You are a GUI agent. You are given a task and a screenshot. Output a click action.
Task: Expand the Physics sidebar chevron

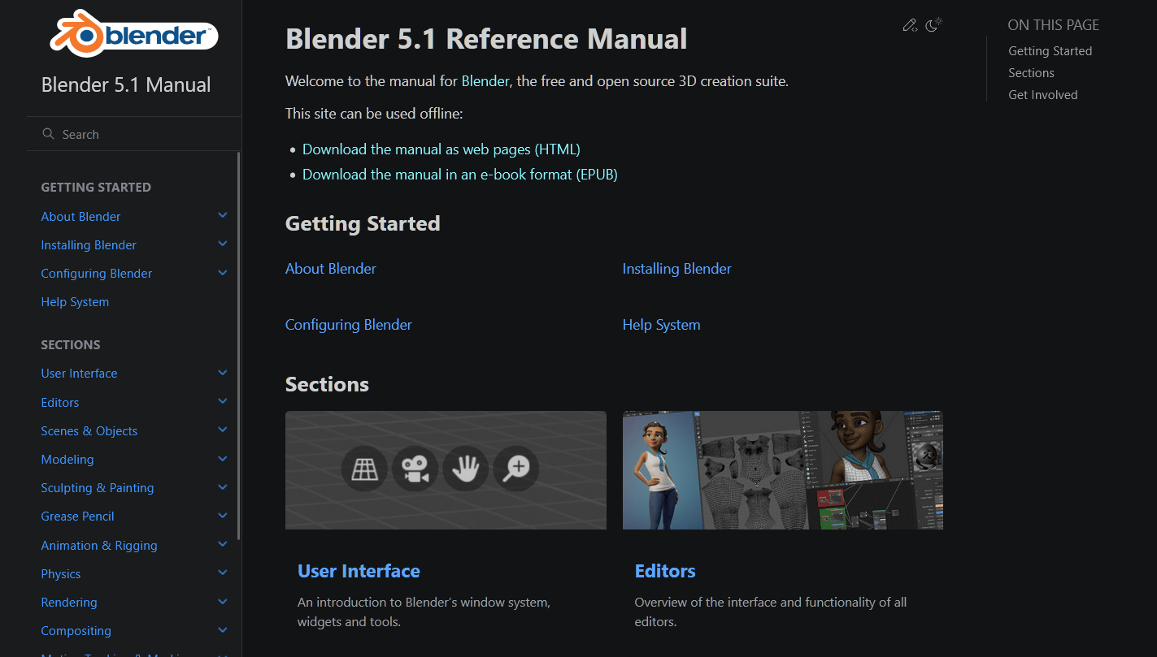click(x=223, y=573)
